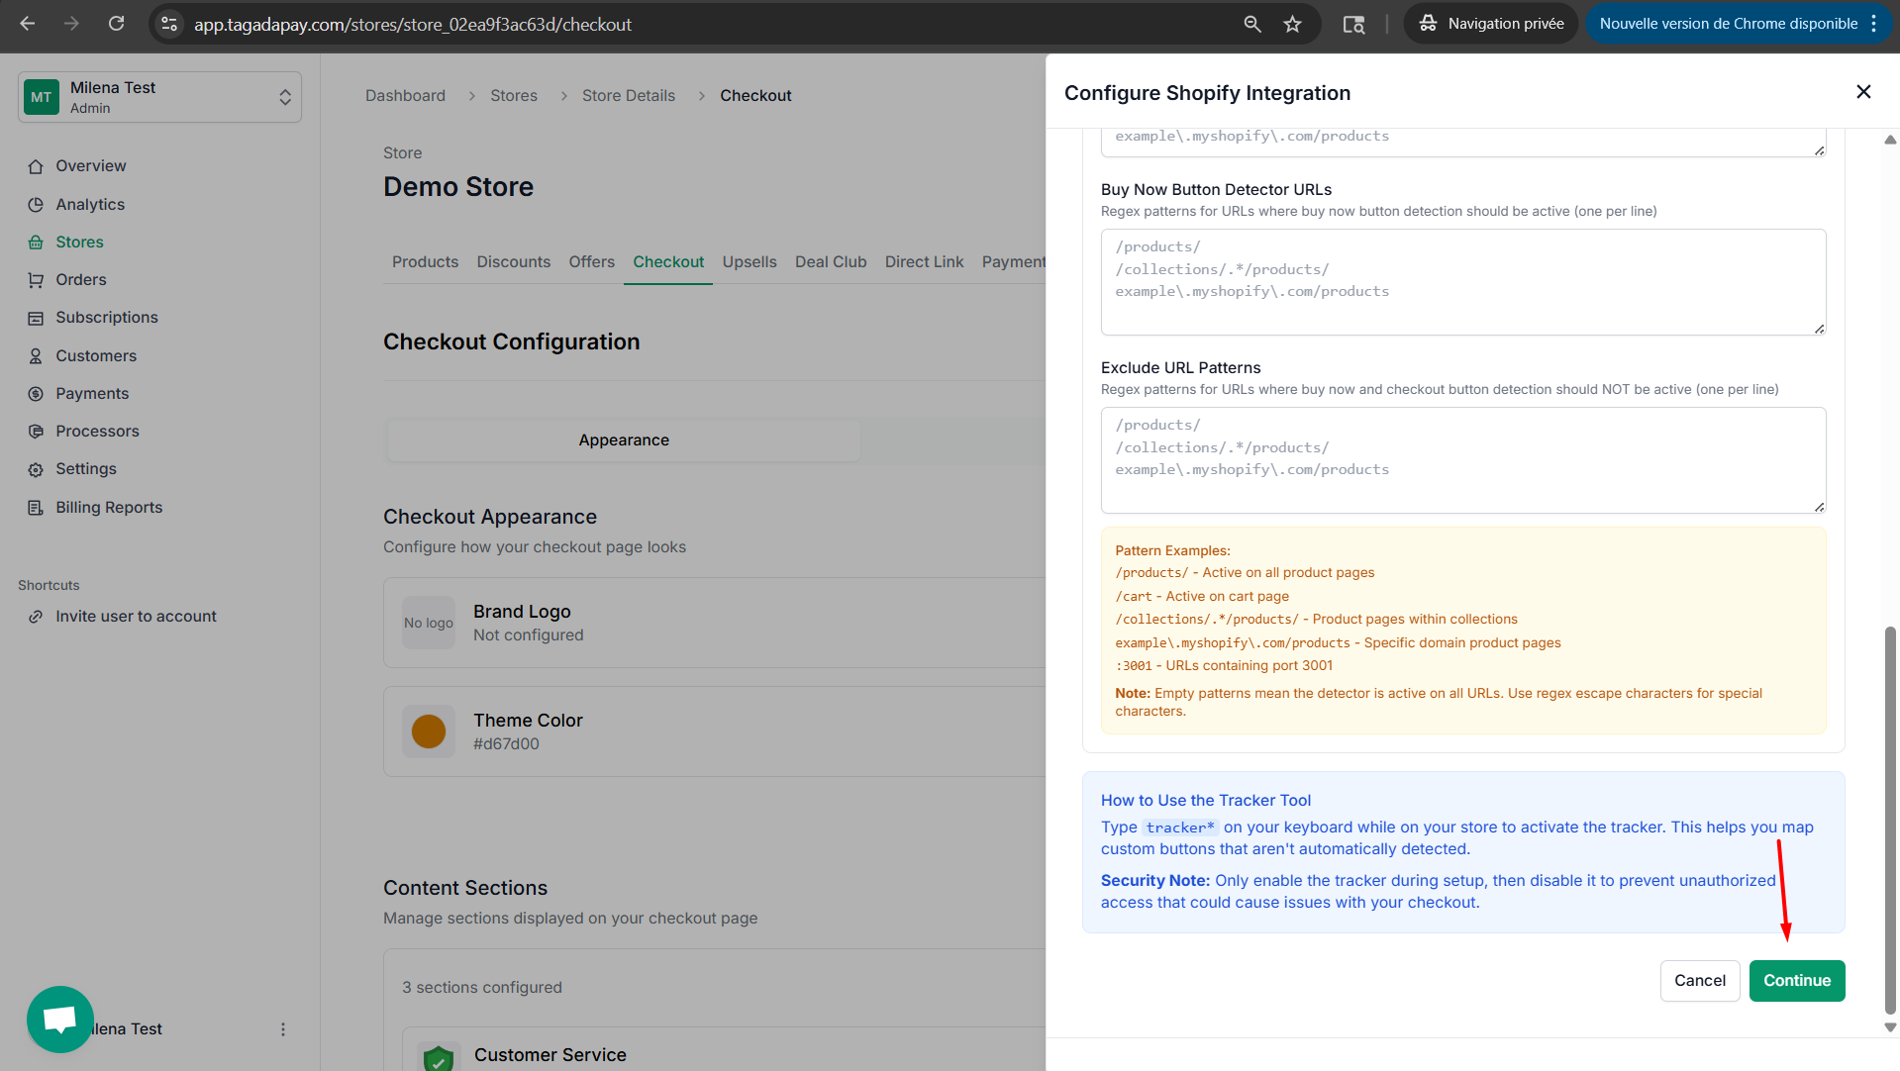Open the Discounts tab
This screenshot has height=1071, width=1900.
point(513,262)
